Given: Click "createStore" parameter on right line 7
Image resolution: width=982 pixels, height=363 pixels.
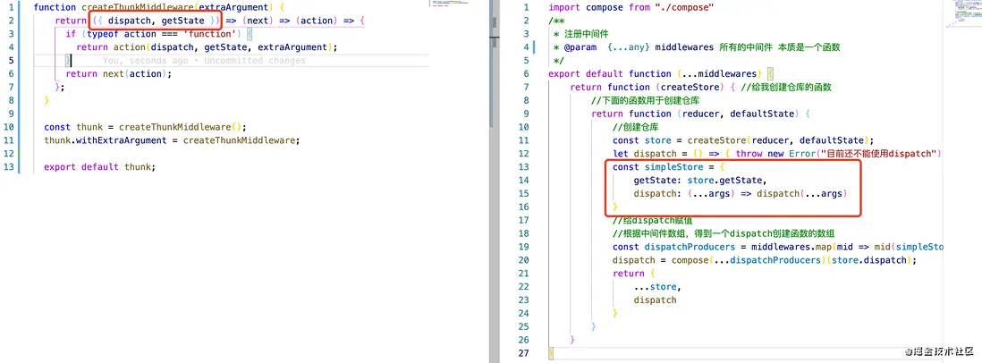Looking at the screenshot, I should [692, 87].
